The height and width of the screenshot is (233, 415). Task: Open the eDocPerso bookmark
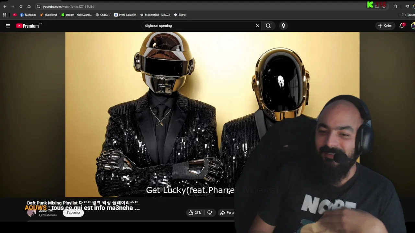tap(49, 15)
